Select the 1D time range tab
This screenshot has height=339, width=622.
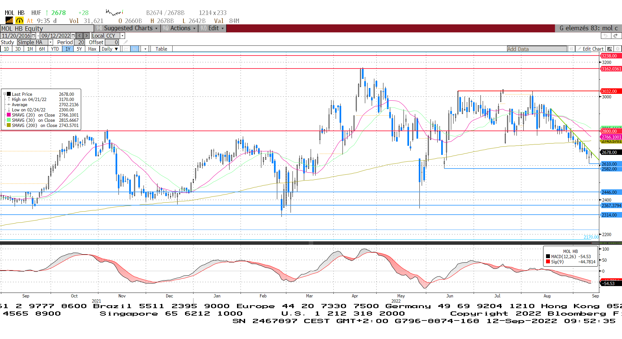pos(6,49)
